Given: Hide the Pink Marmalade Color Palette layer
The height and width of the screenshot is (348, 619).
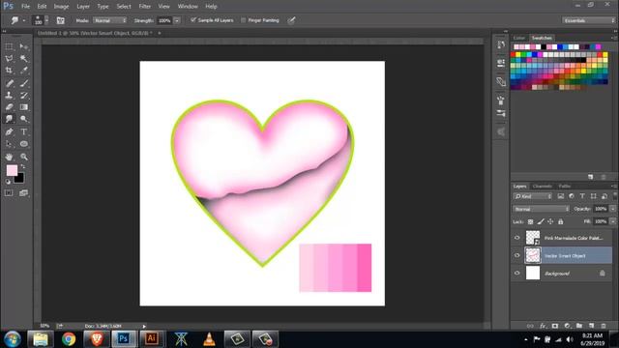Looking at the screenshot, I should tap(517, 238).
